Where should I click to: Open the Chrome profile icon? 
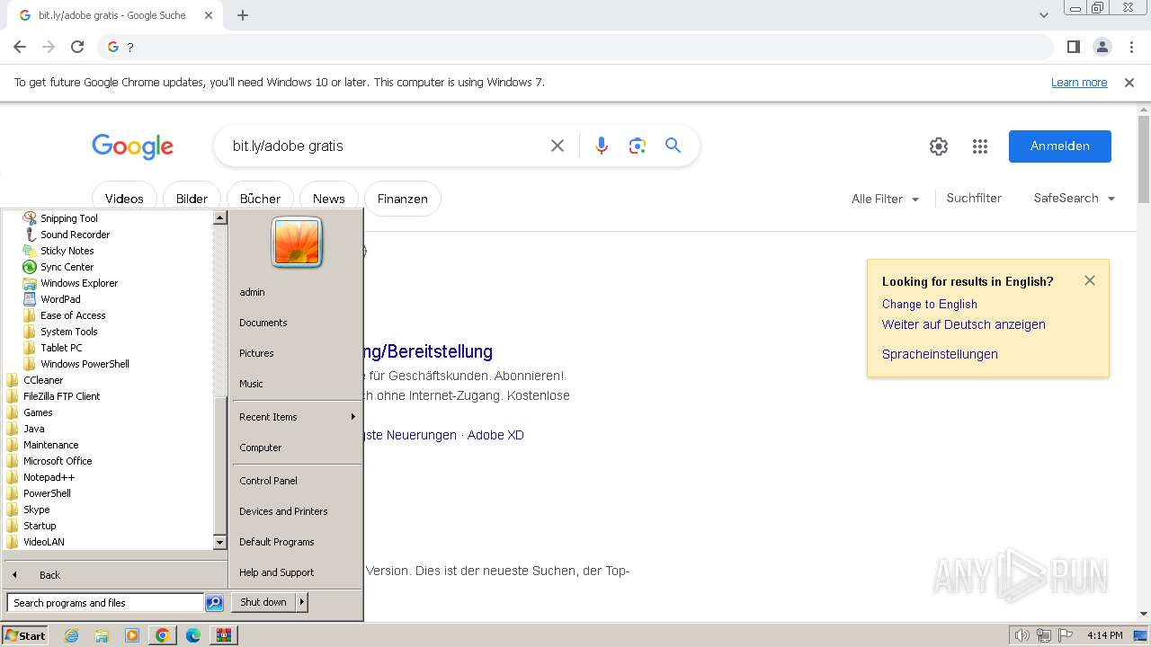[x=1102, y=47]
